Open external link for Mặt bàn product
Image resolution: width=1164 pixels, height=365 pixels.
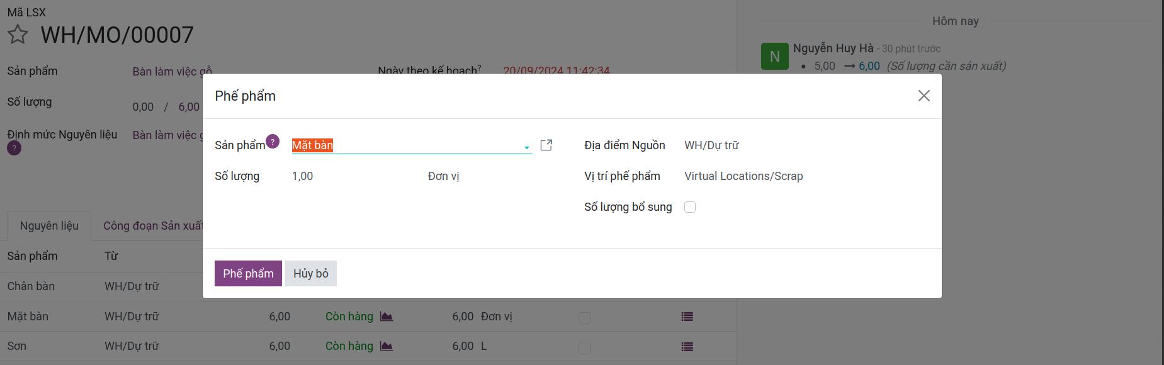(546, 145)
